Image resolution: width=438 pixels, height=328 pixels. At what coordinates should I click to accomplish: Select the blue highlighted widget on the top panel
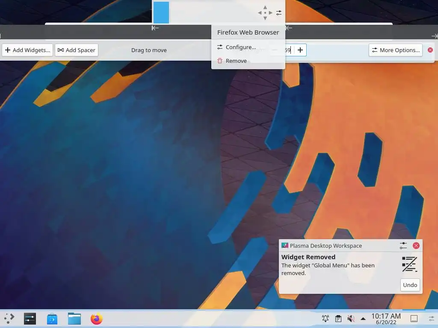coord(161,12)
